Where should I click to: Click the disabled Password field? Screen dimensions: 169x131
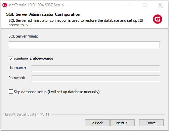tap(96, 79)
